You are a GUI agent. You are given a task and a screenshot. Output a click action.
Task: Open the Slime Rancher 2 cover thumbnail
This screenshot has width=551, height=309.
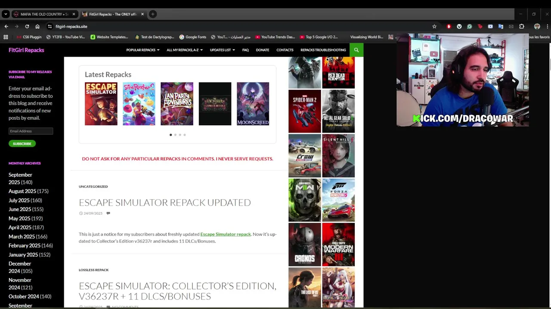point(139,104)
